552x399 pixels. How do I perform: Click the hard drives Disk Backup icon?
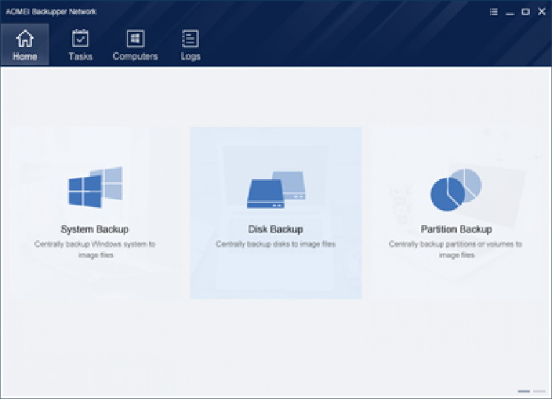pyautogui.click(x=276, y=189)
